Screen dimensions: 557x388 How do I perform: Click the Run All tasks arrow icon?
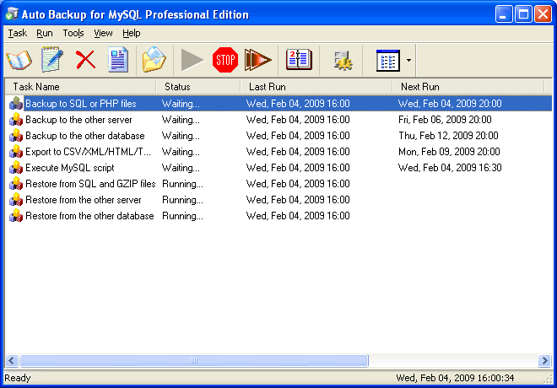click(258, 60)
